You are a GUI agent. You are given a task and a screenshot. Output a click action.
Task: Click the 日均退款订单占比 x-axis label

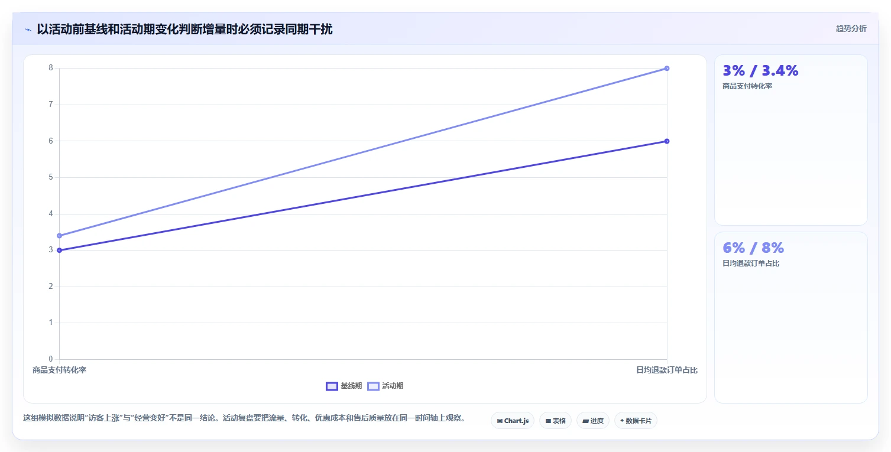(x=667, y=370)
